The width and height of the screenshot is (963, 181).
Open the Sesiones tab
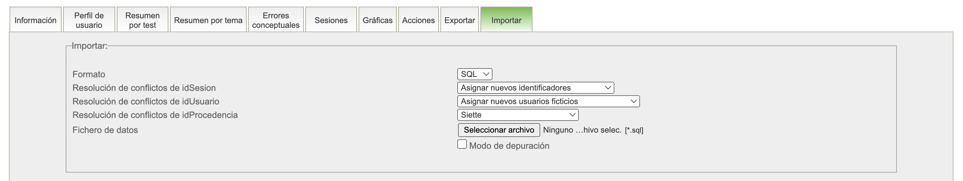click(x=331, y=20)
